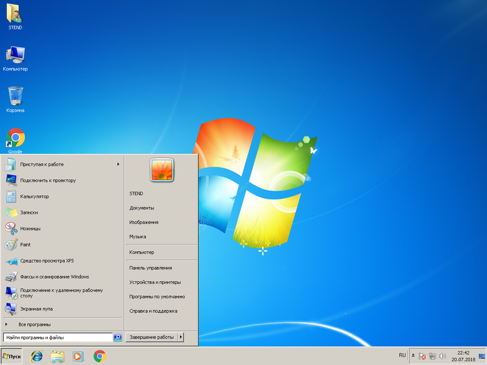Launch Калькулятор from Start menu
The height and width of the screenshot is (365, 487).
[63, 197]
